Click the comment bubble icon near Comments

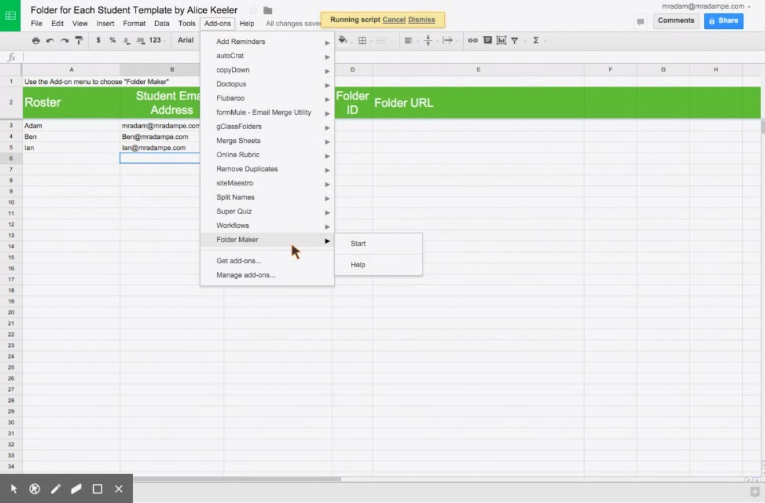tap(641, 22)
